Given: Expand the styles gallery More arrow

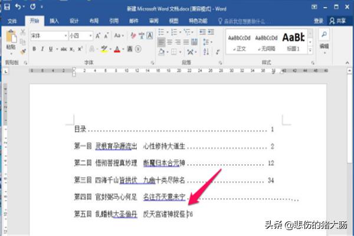Looking at the screenshot, I should pos(310,50).
